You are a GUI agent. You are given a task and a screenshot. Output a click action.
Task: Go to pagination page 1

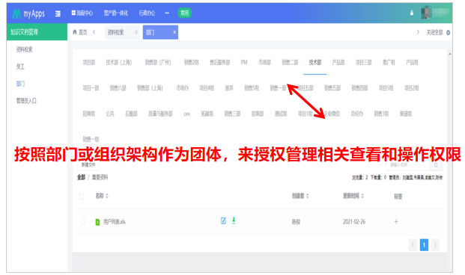[x=424, y=245]
